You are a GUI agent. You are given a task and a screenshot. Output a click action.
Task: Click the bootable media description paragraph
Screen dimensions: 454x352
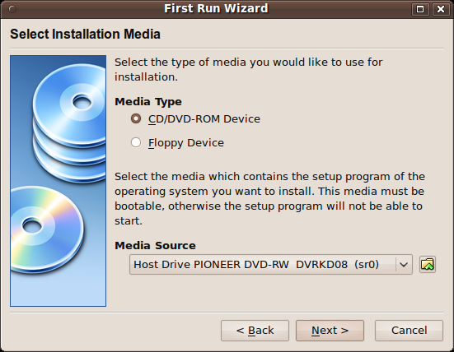coord(269,198)
